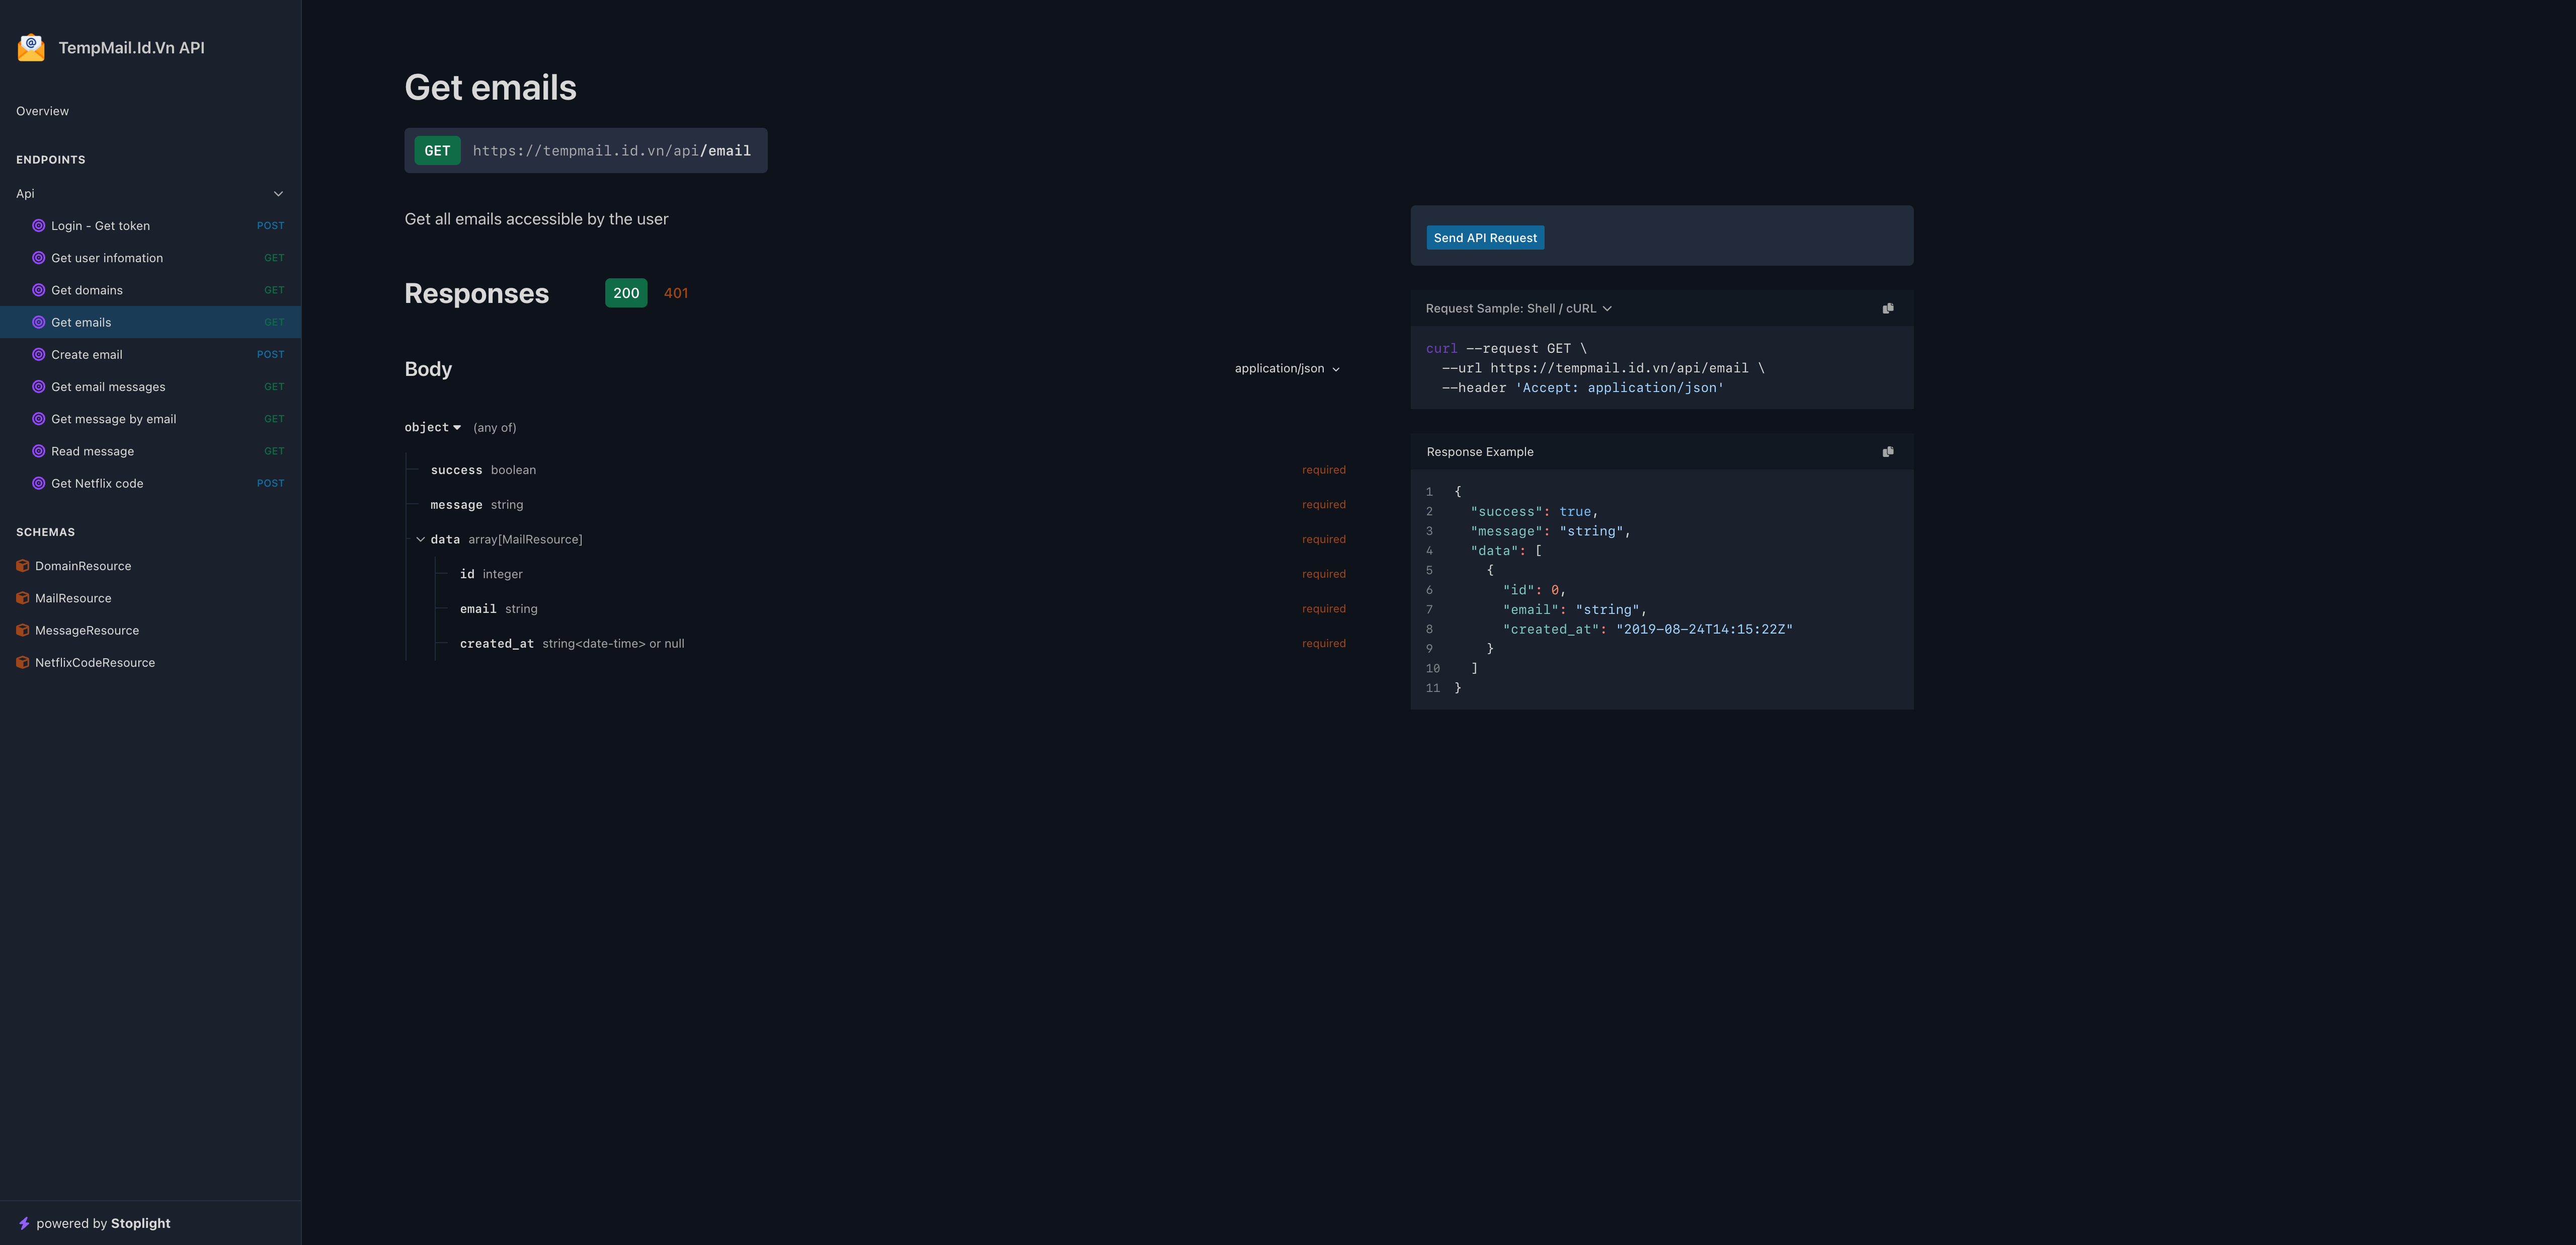The image size is (2576, 1245).
Task: Click the GET endpoint URL box
Action: coord(586,151)
